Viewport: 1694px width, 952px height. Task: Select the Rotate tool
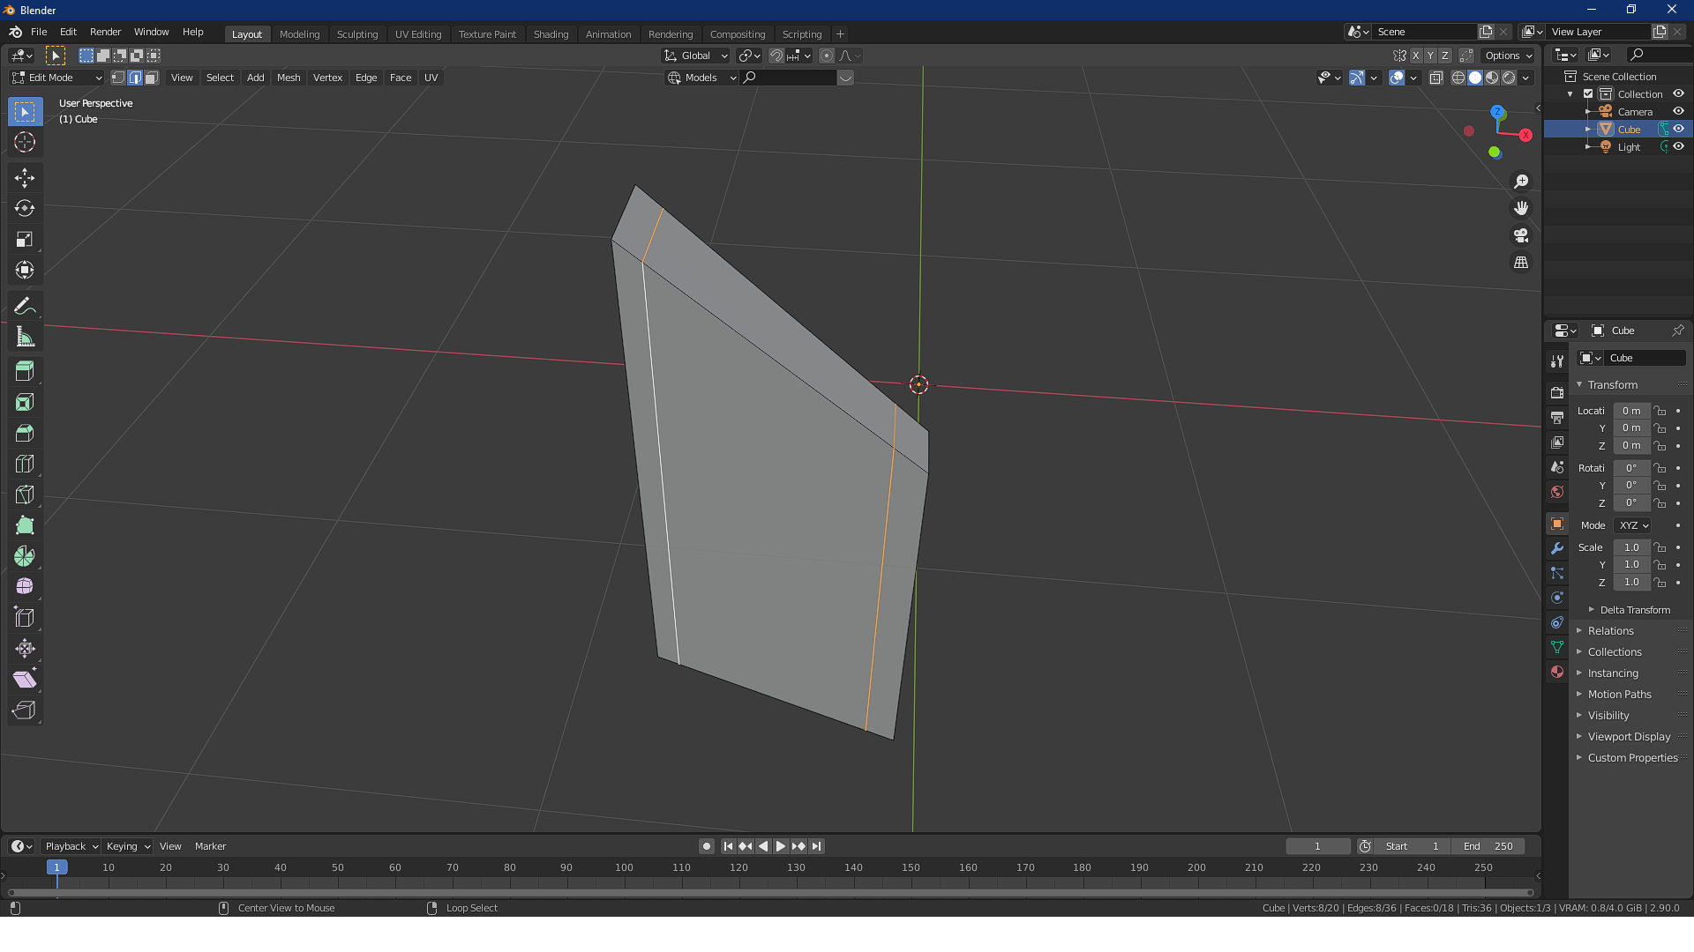[x=25, y=209]
